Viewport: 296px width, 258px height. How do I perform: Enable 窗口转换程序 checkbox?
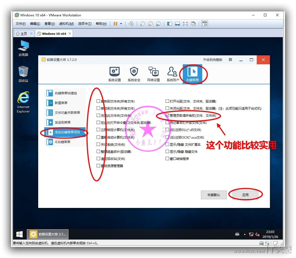(167, 159)
